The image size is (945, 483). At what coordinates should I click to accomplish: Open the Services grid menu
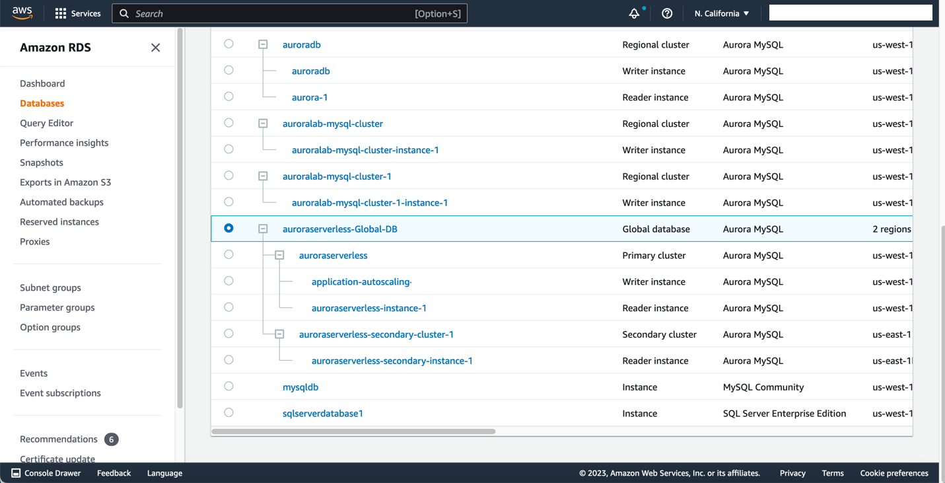click(x=78, y=13)
